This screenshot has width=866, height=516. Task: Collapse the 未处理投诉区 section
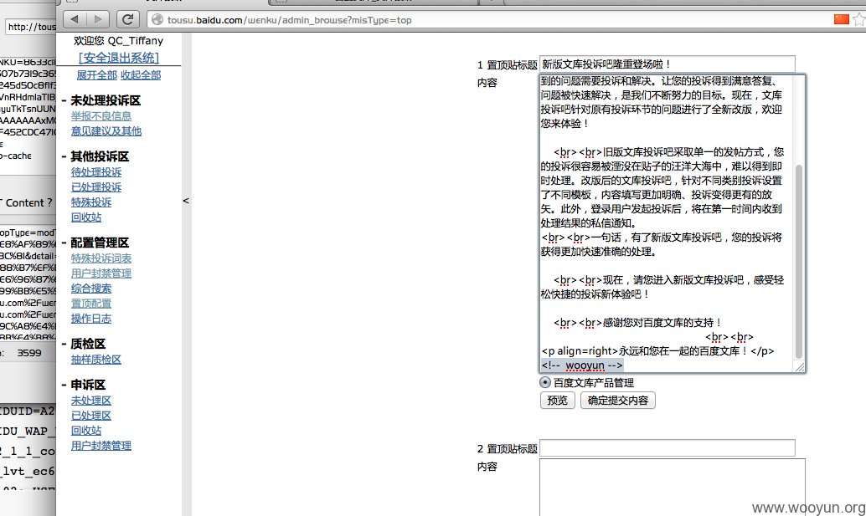[x=64, y=101]
